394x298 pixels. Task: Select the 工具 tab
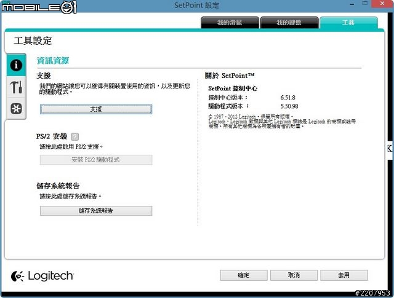(348, 23)
